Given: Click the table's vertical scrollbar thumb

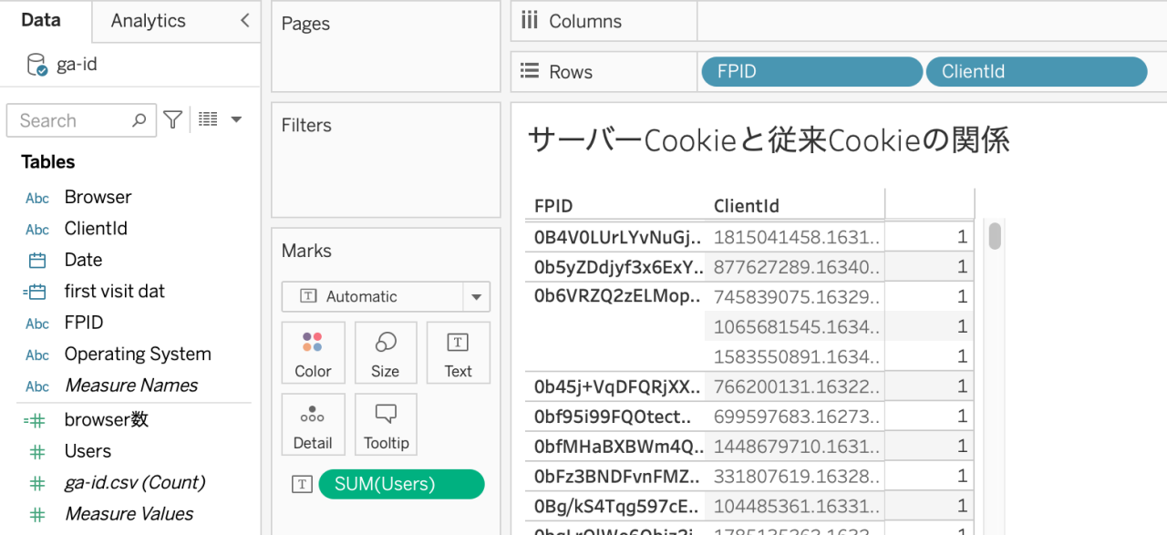Looking at the screenshot, I should 995,236.
